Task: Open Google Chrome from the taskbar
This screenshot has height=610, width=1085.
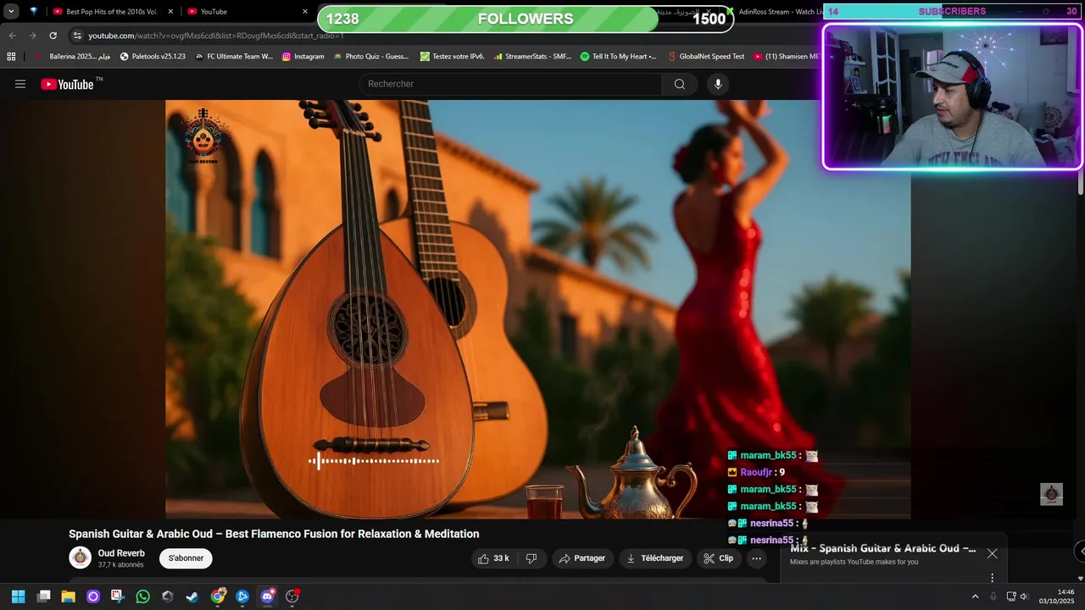Action: pyautogui.click(x=218, y=596)
